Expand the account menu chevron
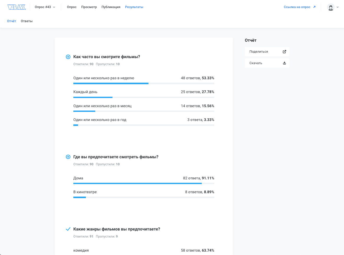This screenshot has width=344, height=255. point(337,7)
